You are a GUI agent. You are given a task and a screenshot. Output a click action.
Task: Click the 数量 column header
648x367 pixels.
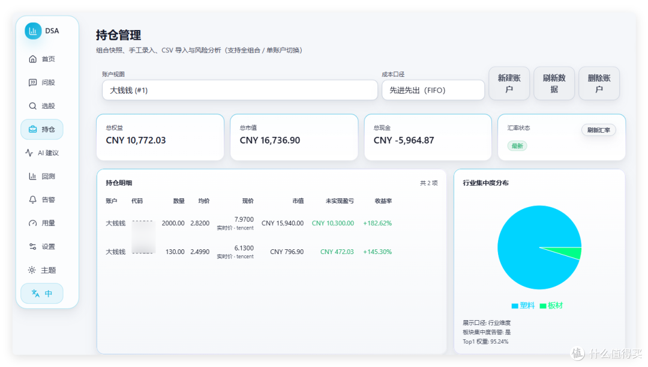pos(179,201)
